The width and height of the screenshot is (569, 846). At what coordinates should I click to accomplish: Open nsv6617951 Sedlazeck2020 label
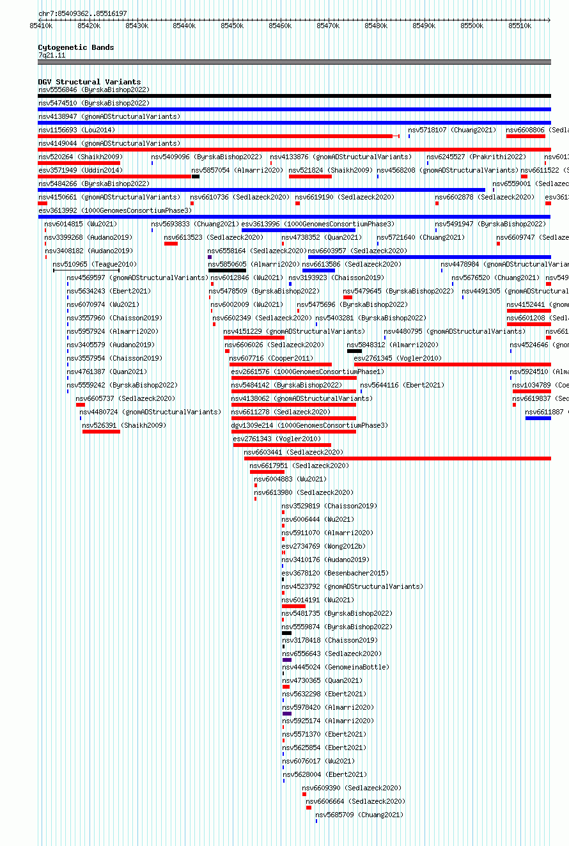point(299,466)
